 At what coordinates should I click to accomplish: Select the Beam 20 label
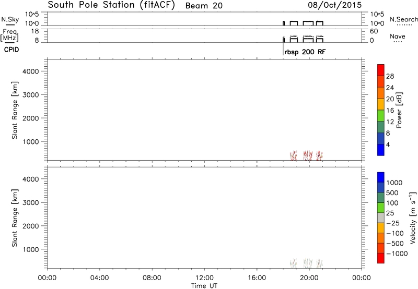[204, 6]
